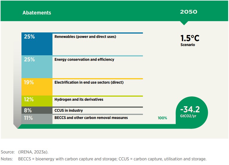Viewport: 229px width, 165px height.
Task: Click the dark blue 25% Renewables block
Action: [x=37, y=44]
